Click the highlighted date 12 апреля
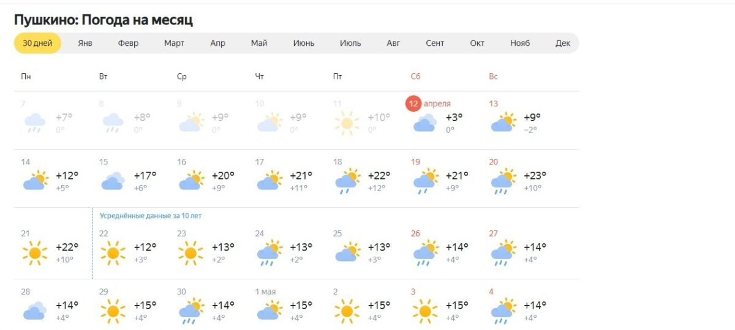Viewport: 735px width, 330px height. click(x=428, y=104)
